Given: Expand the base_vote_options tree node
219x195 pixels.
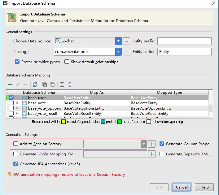Looking at the screenshot, I should pyautogui.click(x=18, y=108).
